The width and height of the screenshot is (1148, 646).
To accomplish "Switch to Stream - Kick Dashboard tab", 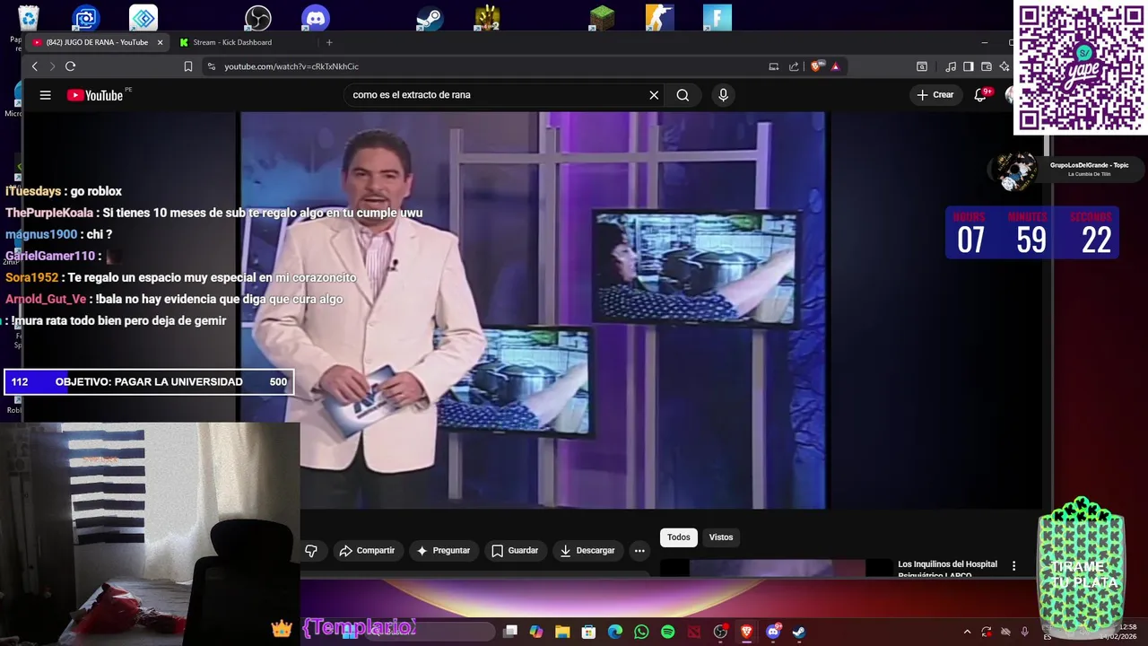I will 231,42.
